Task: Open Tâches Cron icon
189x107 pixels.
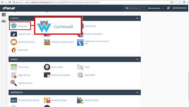Action: click(x=14, y=67)
